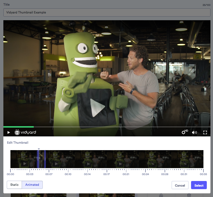Click the Title input field
This screenshot has height=197, width=213.
pos(107,12)
